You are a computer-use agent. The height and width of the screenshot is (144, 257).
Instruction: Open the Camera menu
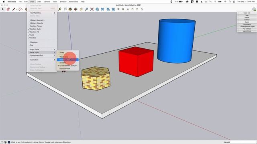pyautogui.click(x=47, y=2)
